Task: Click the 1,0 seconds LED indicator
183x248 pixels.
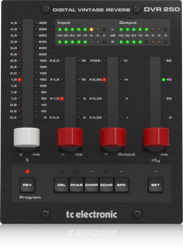Action: [x=20, y=99]
